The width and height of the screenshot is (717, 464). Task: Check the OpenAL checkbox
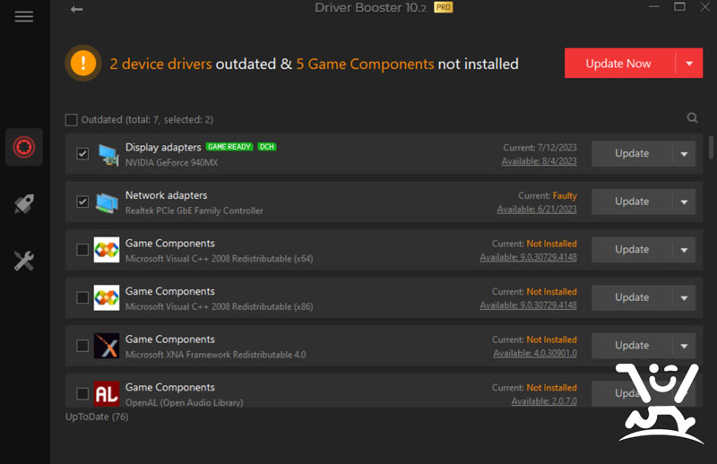(x=82, y=393)
